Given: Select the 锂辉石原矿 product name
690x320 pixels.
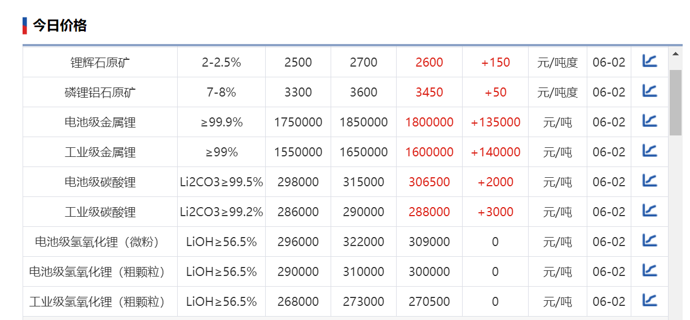Looking at the screenshot, I should click(x=100, y=63).
